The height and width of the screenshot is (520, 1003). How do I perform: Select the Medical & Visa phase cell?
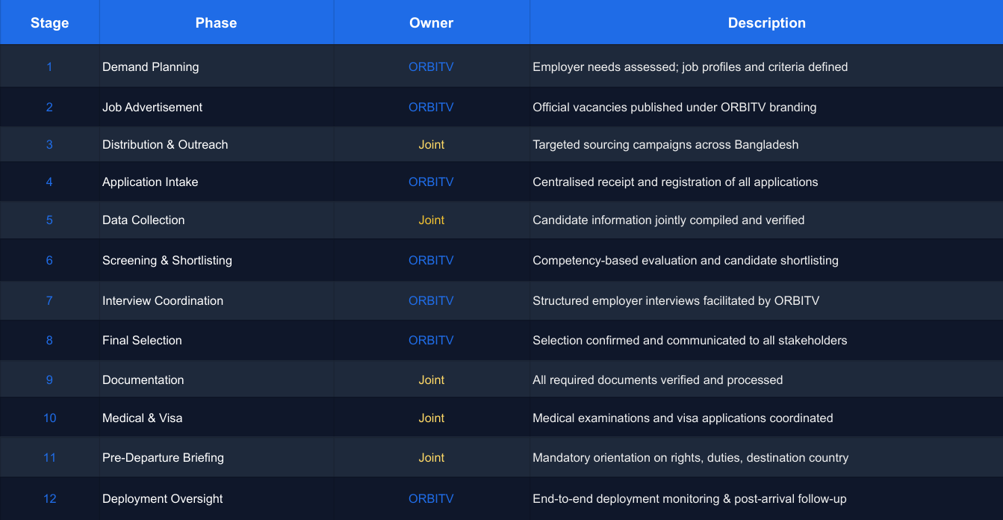point(216,418)
